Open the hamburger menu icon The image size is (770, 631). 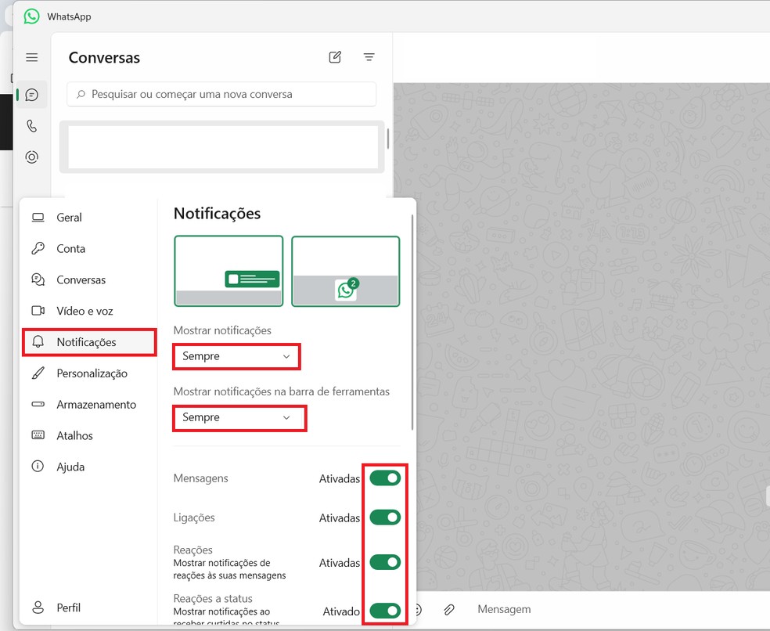[x=31, y=56]
